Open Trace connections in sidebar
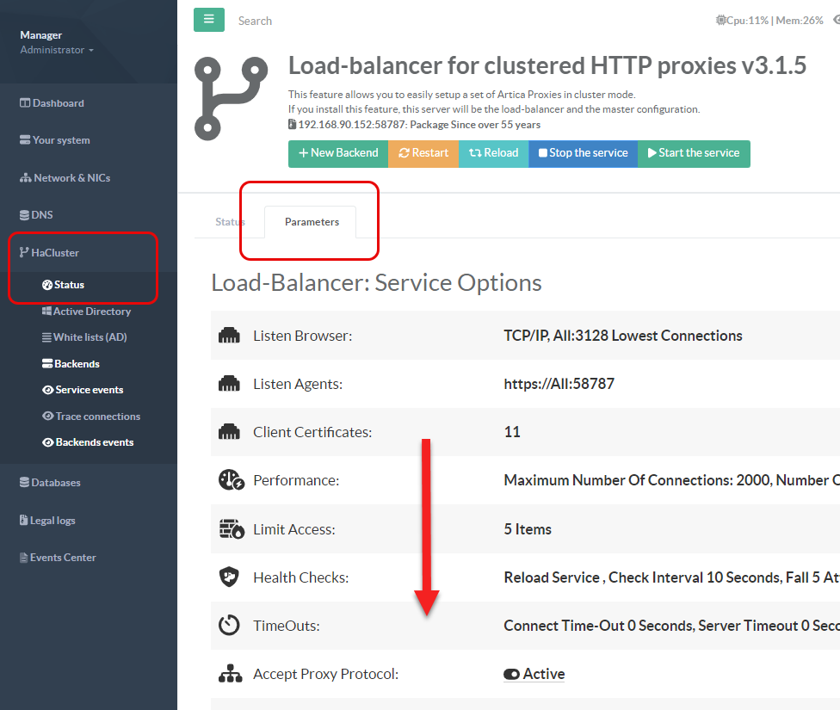Viewport: 840px width, 710px height. [x=97, y=417]
